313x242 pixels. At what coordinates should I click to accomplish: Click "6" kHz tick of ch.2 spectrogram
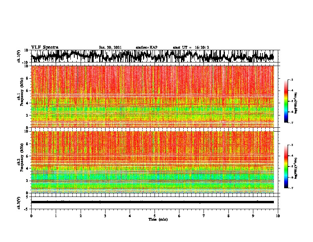point(28,156)
